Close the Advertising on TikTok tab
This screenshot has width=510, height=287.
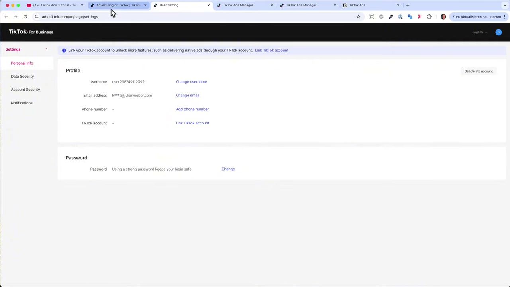pos(145,5)
